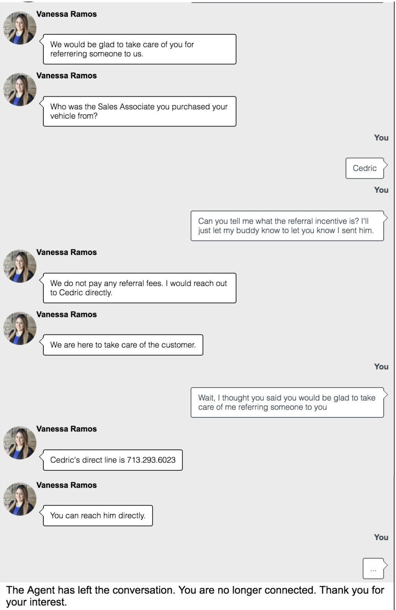Click avatar beside 'We do not pay' message
This screenshot has height=610, width=396.
click(x=20, y=266)
